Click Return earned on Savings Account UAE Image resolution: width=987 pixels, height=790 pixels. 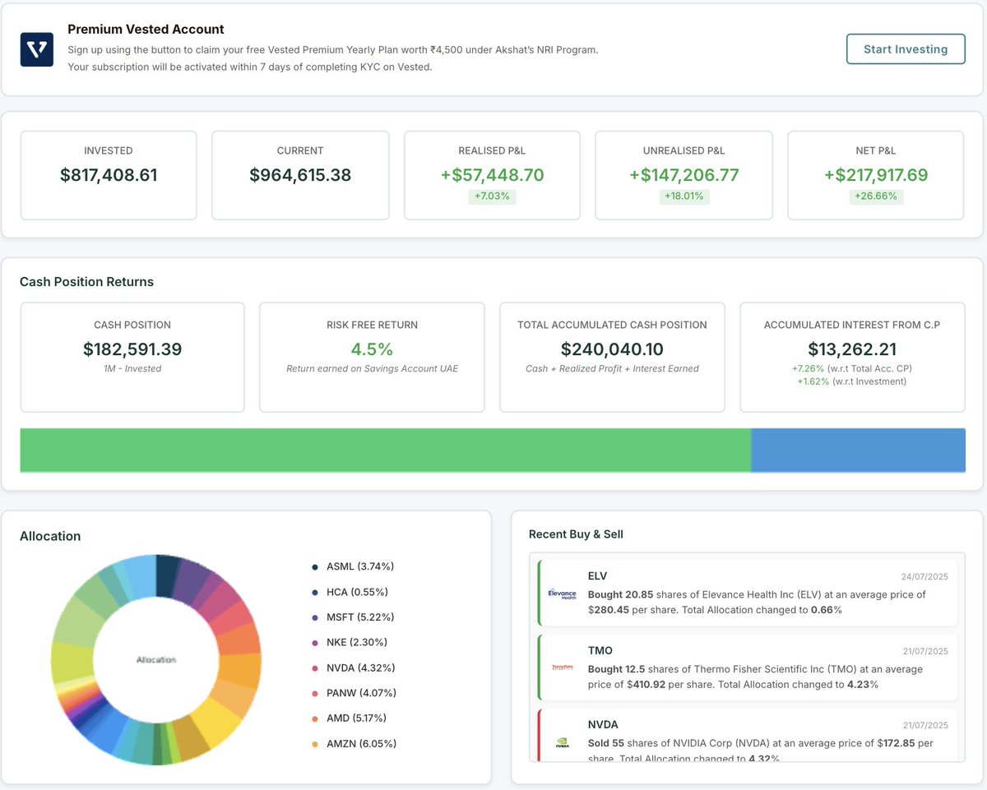(372, 369)
